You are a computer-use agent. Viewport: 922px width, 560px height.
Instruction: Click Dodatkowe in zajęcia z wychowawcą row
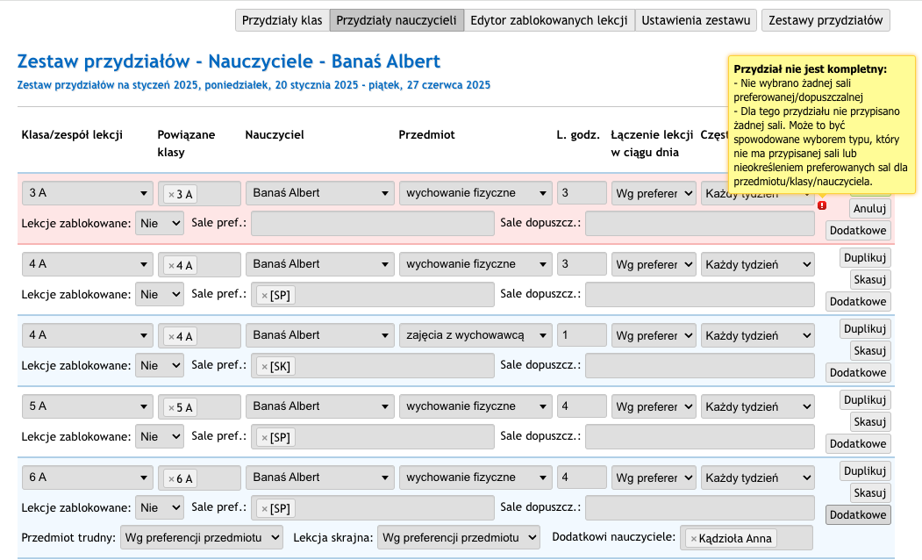[x=858, y=373]
